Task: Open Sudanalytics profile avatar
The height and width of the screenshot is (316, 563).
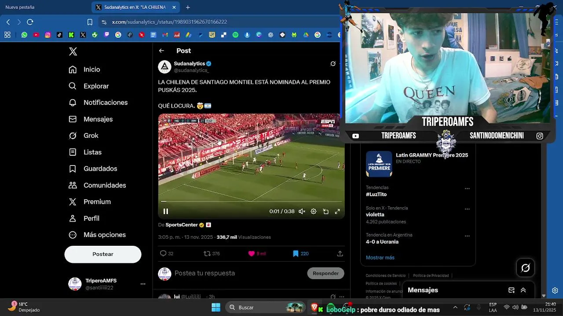Action: (x=165, y=67)
